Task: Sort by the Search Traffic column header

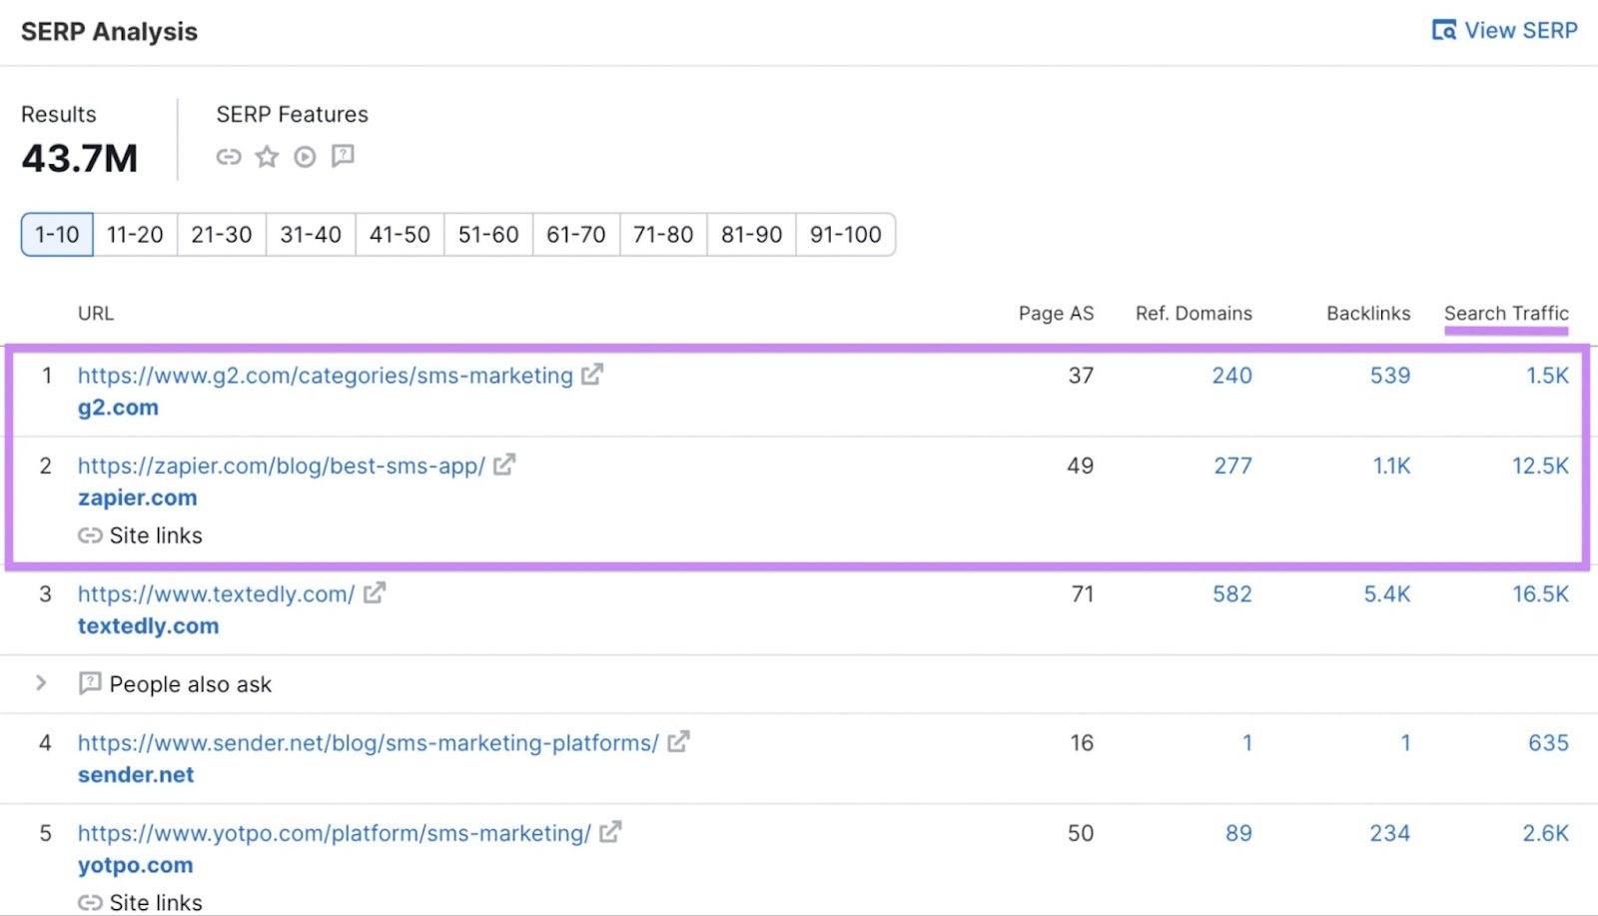Action: 1506,313
